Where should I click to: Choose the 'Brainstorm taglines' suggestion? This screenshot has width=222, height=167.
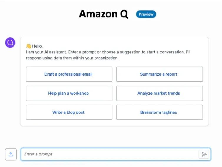coord(159,112)
